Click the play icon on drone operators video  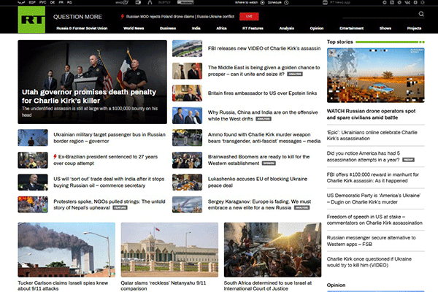[x=332, y=53]
